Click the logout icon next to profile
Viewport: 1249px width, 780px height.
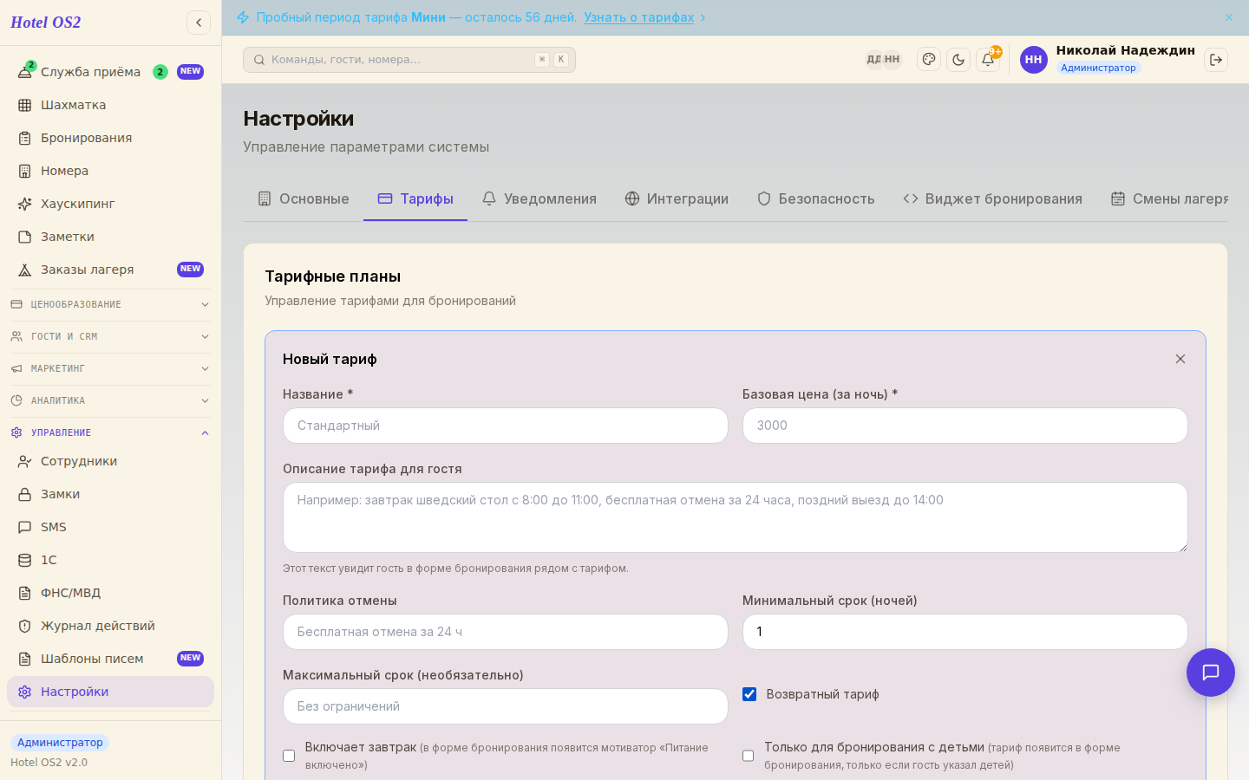[x=1216, y=60]
